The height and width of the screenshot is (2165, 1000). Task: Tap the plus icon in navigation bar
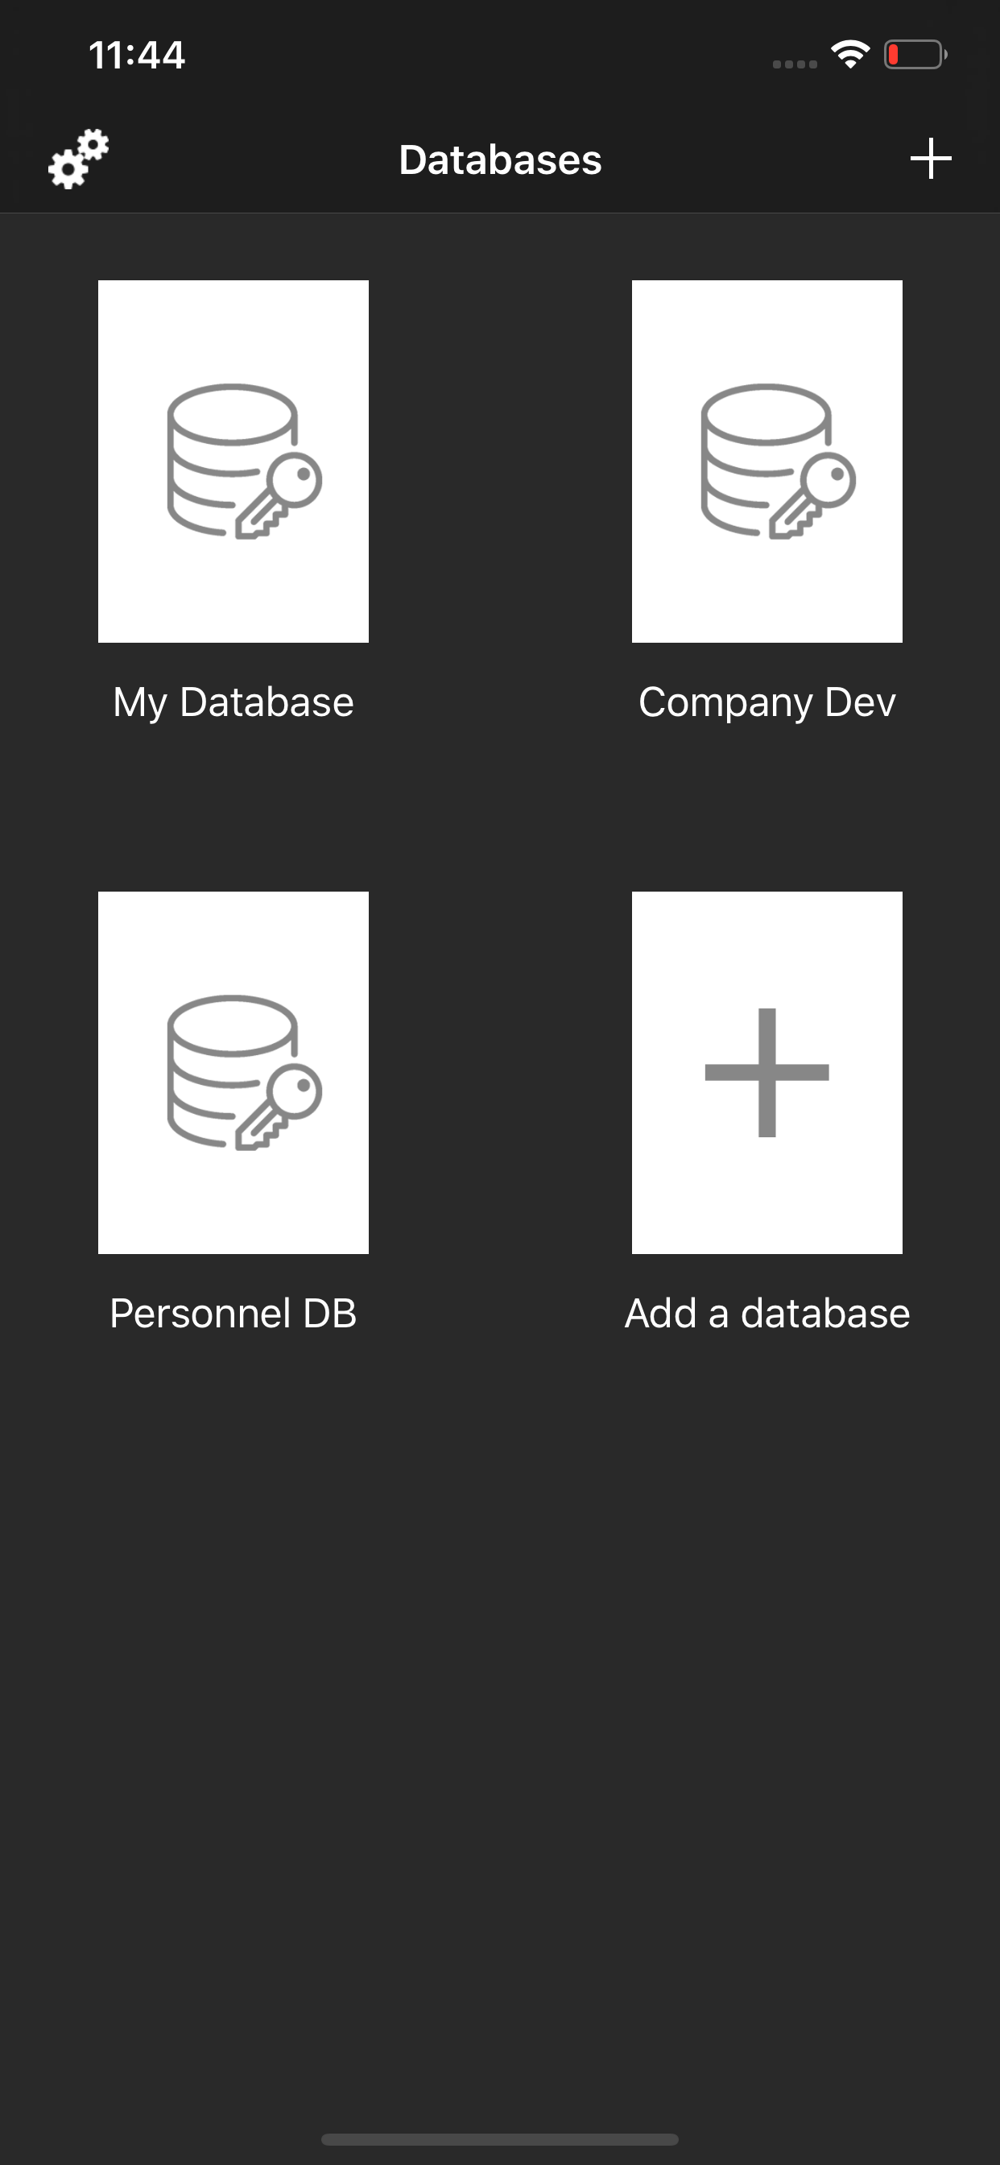pyautogui.click(x=930, y=159)
